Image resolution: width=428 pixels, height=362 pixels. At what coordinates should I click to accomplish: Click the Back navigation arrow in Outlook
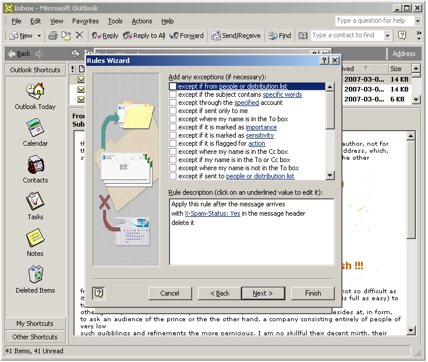(x=19, y=54)
